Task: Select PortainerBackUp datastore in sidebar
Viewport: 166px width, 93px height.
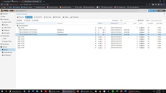Action: (x=8, y=52)
